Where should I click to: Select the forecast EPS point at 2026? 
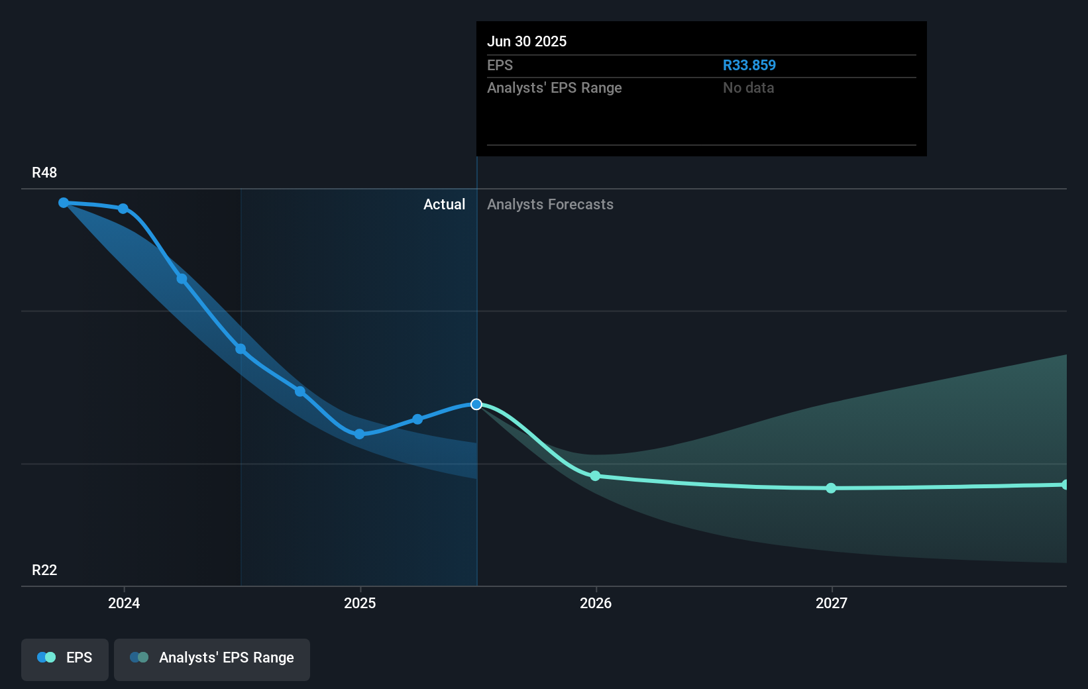[595, 476]
